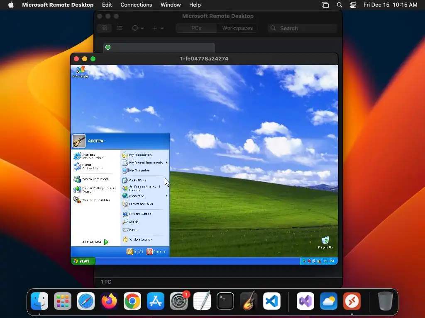Viewport: 425px width, 318px height.
Task: Switch to list view in Remote Desktop window
Action: click(120, 28)
